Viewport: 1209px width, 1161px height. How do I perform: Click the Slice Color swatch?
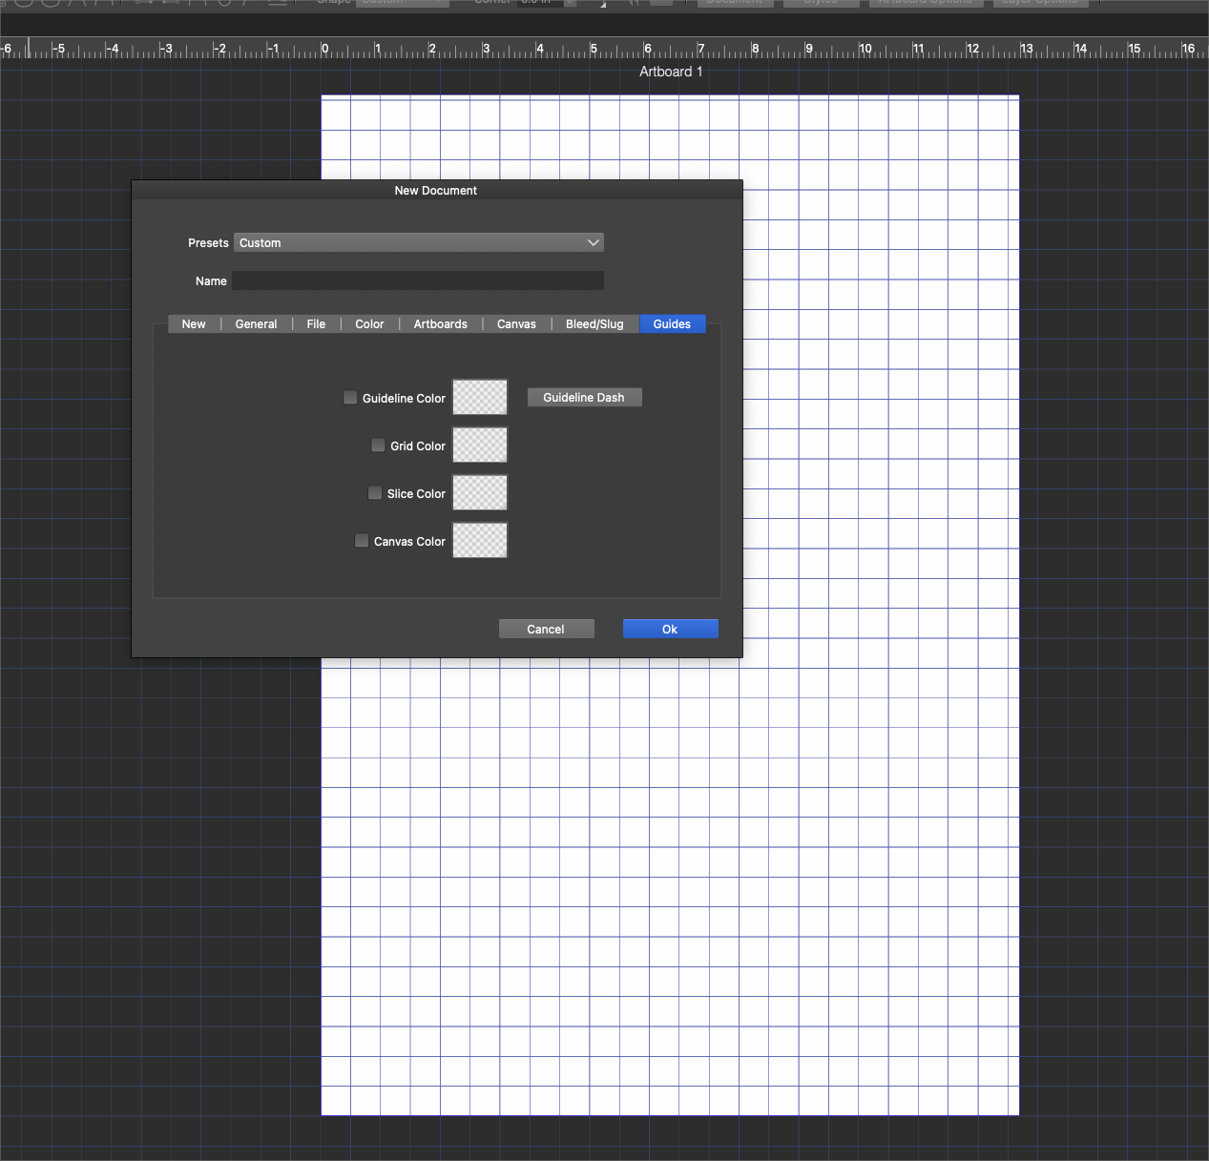coord(480,493)
